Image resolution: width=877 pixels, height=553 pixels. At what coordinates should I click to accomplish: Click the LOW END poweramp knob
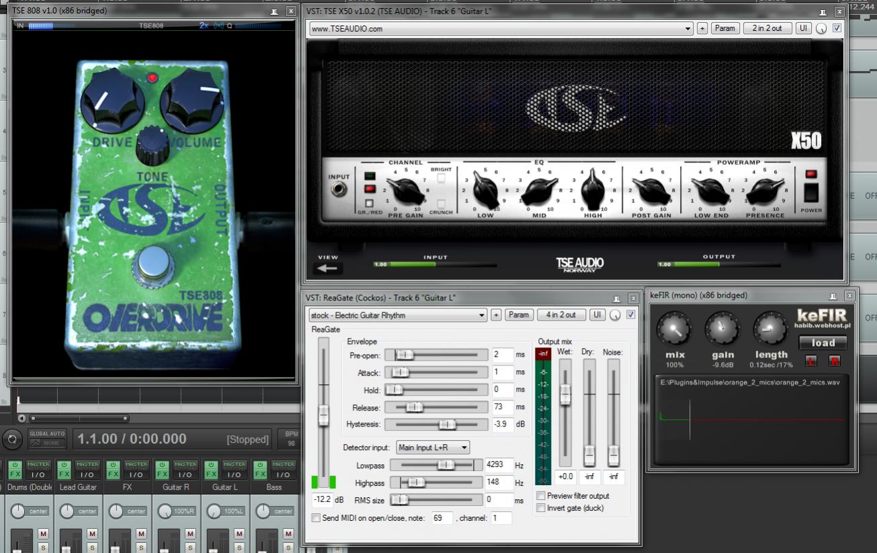(711, 191)
